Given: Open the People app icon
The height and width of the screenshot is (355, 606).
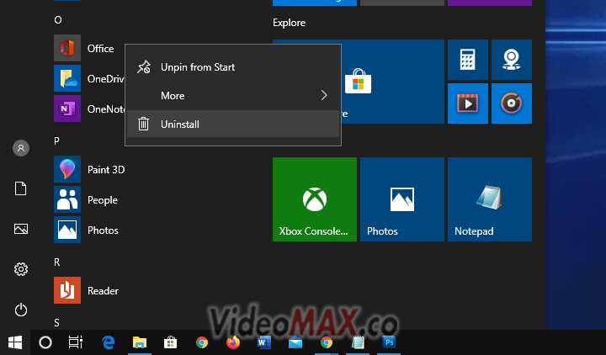Looking at the screenshot, I should [67, 199].
